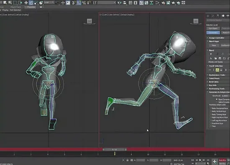Click the Load File icon in Biped rollout
This screenshot has height=165, width=230.
point(215,58)
